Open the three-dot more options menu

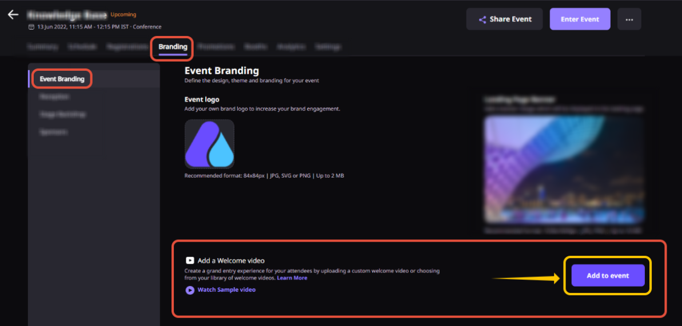pos(629,19)
